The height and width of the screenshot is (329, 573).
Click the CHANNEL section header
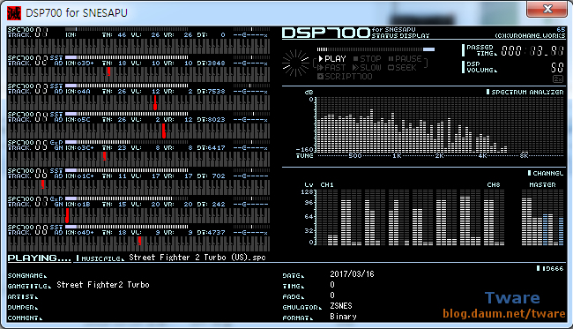pos(546,173)
